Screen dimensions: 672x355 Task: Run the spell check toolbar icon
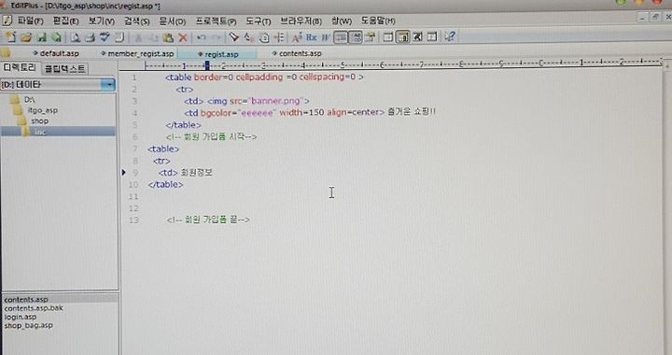click(x=105, y=37)
